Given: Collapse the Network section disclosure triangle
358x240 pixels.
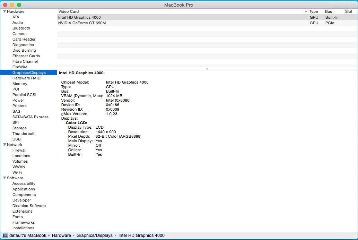Looking at the screenshot, I should click(x=5, y=145).
